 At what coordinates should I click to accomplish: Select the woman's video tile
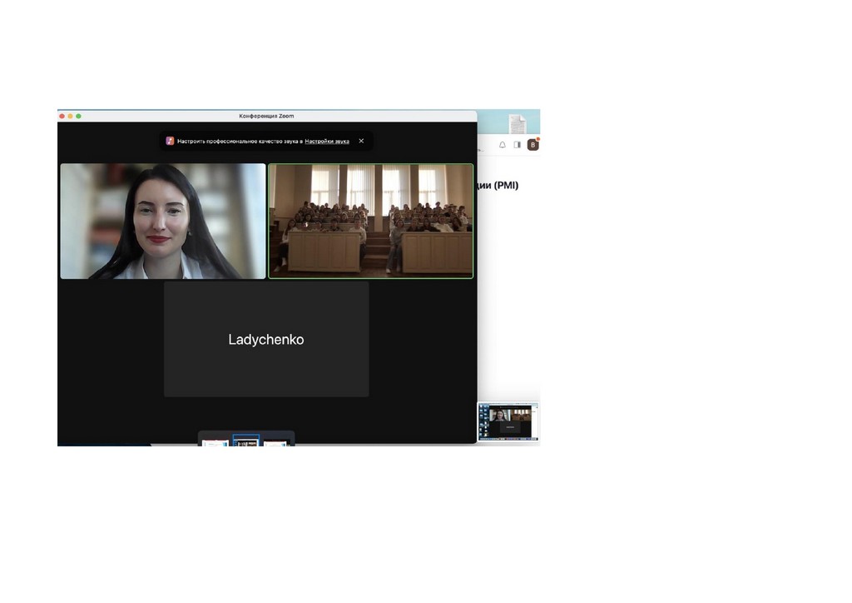tap(163, 221)
